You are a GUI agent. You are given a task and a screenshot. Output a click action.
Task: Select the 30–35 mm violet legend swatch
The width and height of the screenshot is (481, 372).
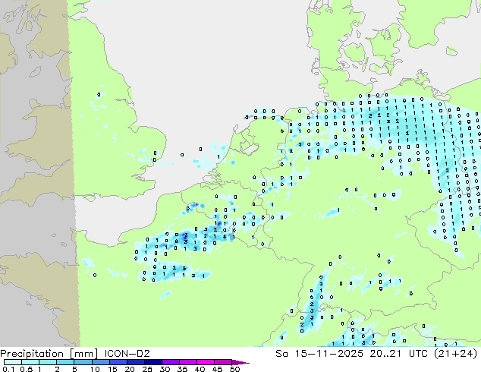170,362
